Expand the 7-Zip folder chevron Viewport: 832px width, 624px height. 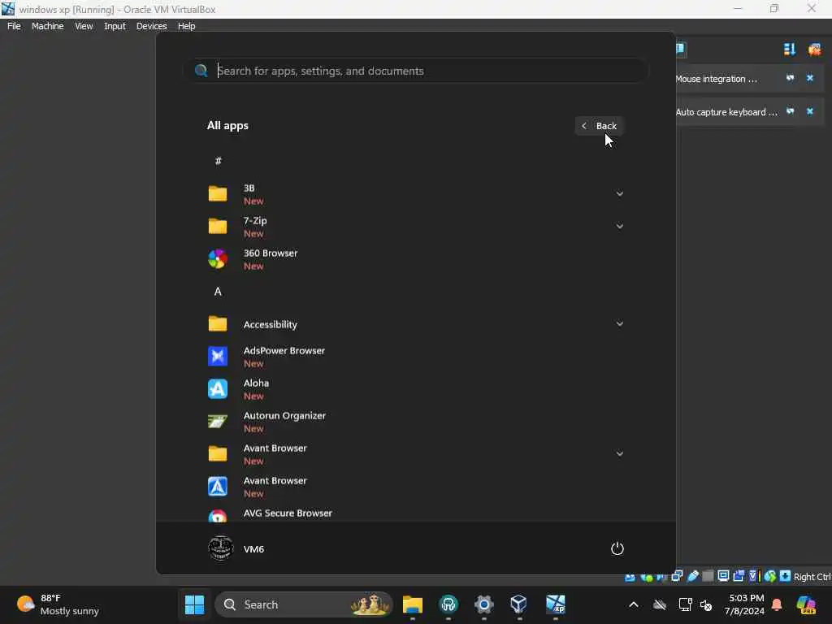(619, 226)
